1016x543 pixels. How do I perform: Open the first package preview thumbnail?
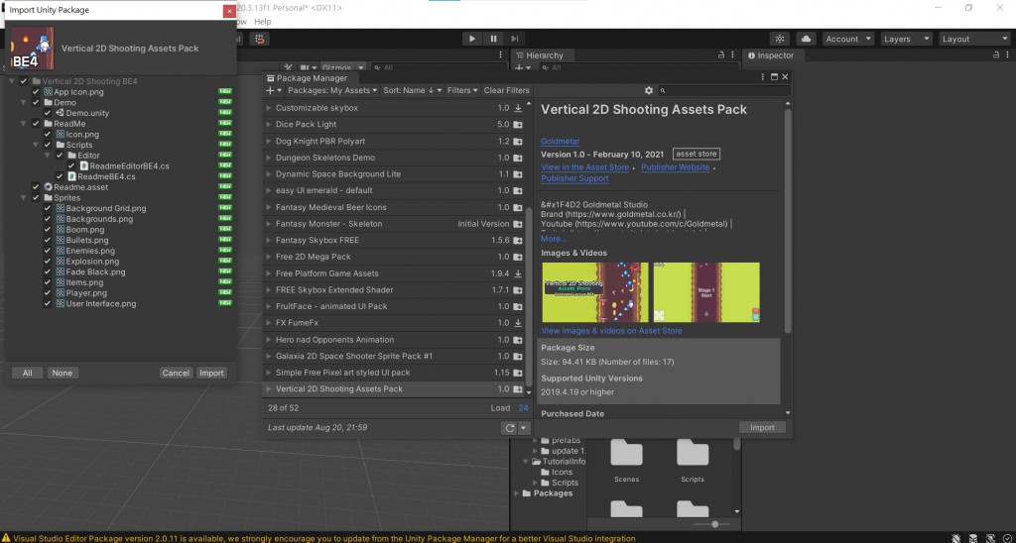point(595,292)
